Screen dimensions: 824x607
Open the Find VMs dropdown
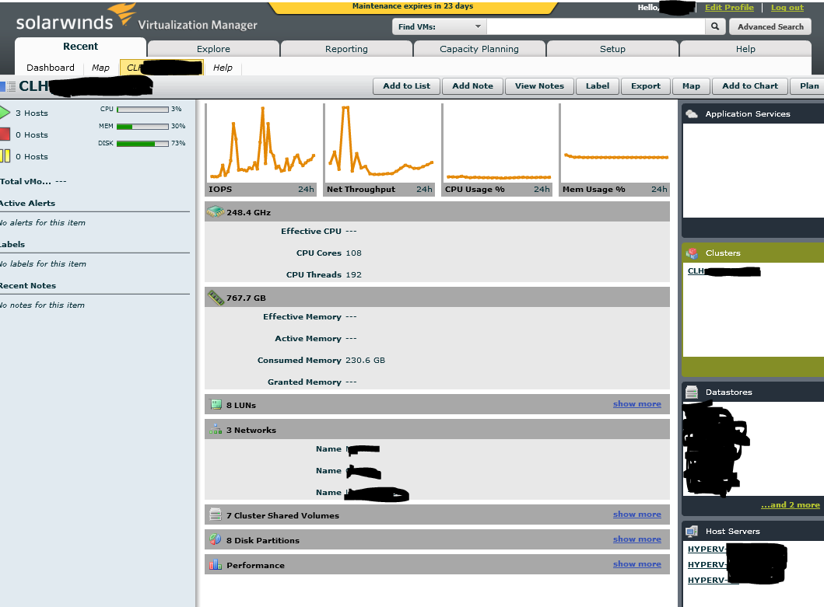440,26
